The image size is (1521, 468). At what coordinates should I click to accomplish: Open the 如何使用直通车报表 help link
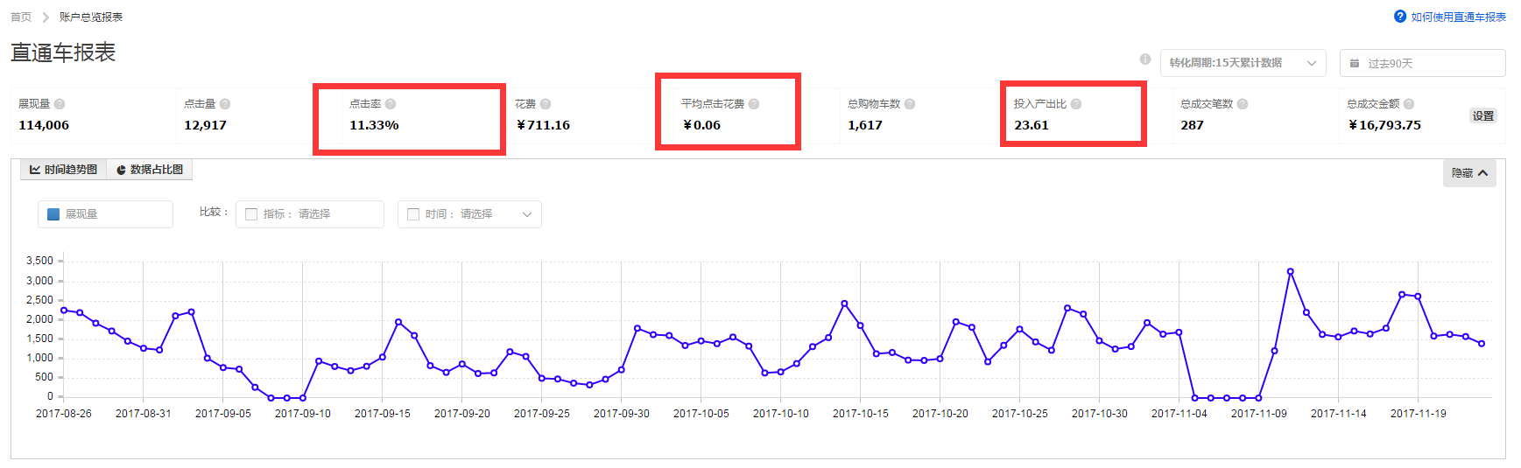[x=1450, y=17]
